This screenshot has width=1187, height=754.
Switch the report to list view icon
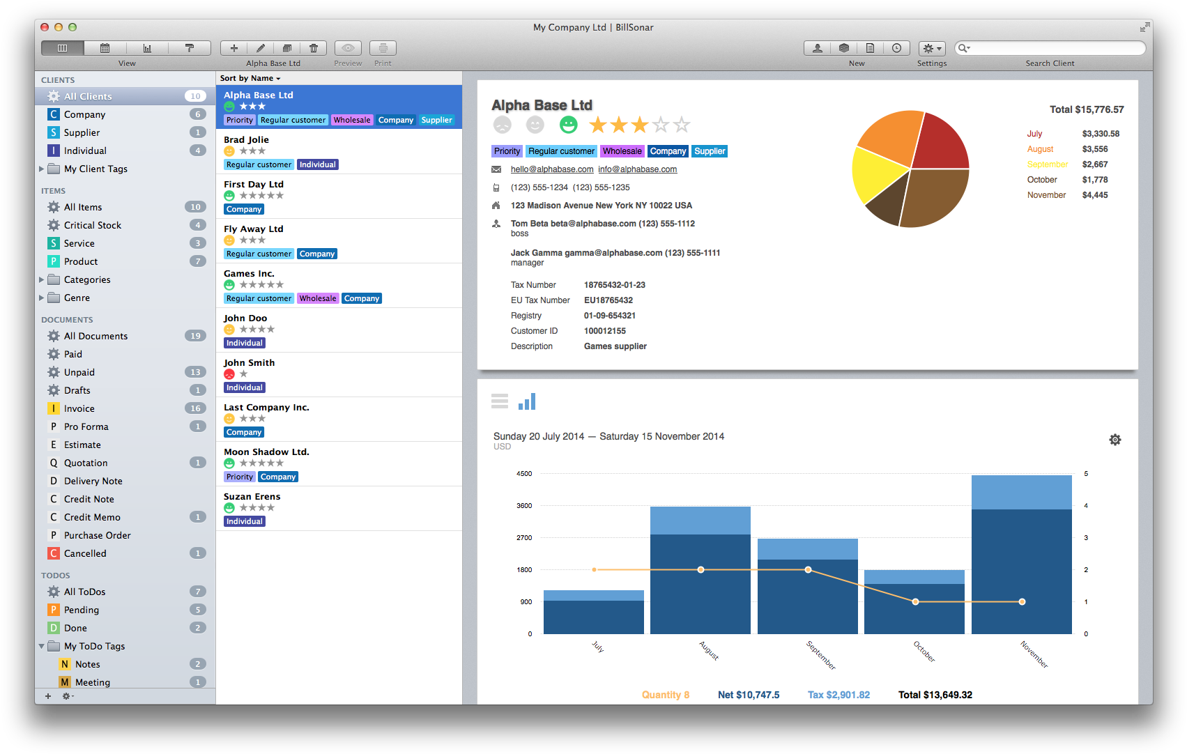(500, 401)
